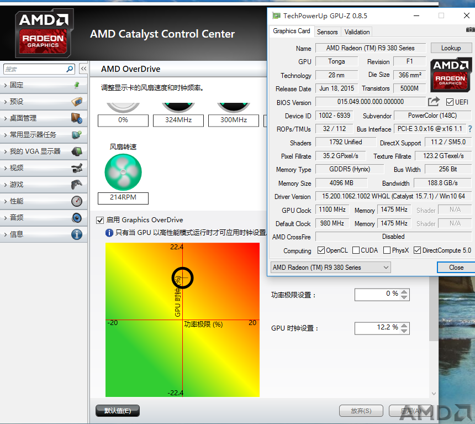Open the 信息 sidebar category
The height and width of the screenshot is (424, 475).
[44, 234]
